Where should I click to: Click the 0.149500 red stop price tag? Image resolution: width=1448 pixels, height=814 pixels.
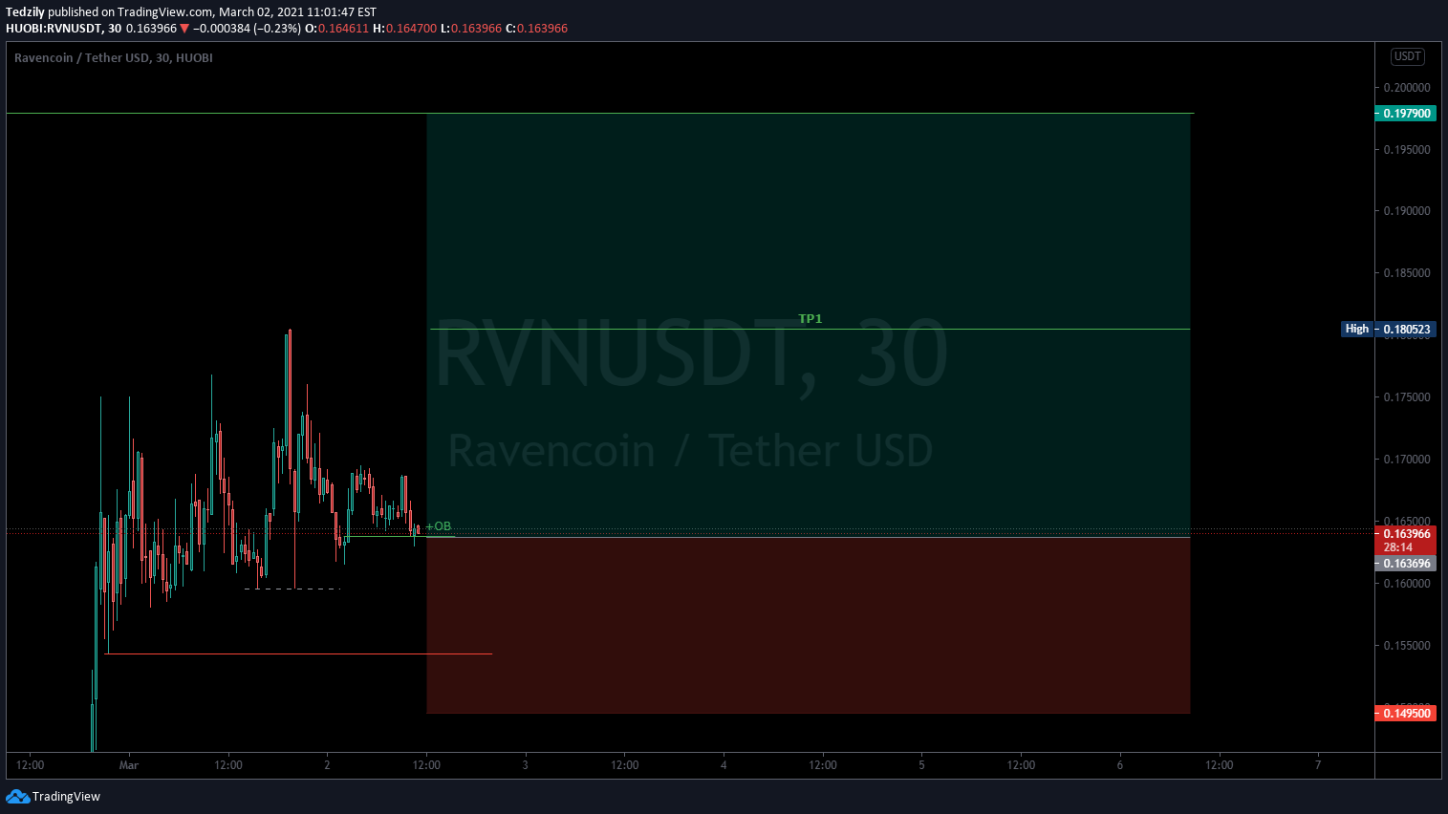[x=1405, y=714]
